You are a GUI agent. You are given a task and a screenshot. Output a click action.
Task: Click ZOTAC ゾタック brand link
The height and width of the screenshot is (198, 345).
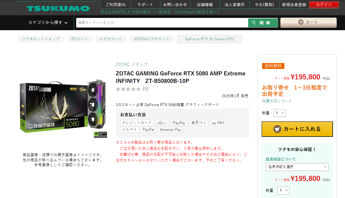point(132,64)
